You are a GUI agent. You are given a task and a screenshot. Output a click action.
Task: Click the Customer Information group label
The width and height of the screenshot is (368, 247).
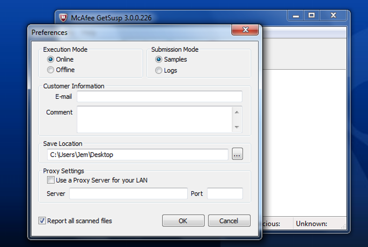[x=74, y=86]
